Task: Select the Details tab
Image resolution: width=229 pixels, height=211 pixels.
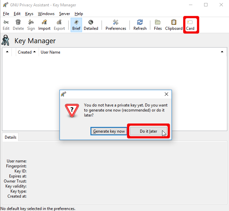Action: click(10, 137)
